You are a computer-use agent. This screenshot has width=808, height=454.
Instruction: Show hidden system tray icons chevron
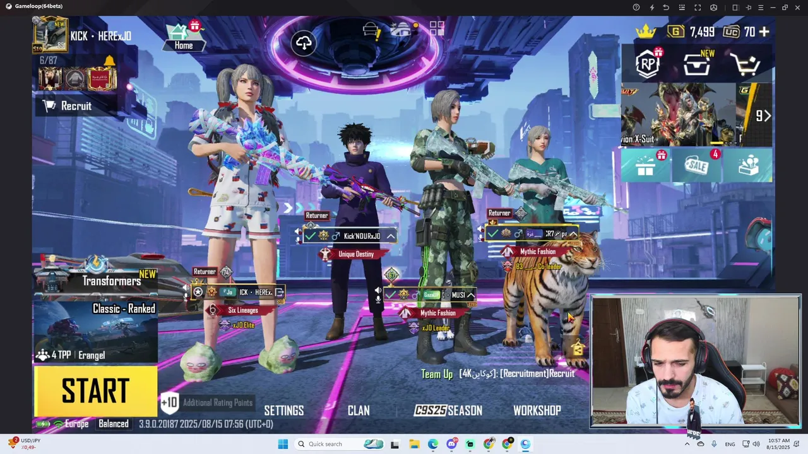(687, 444)
